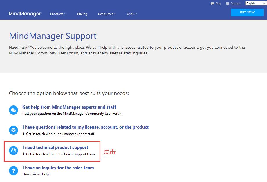Open the Pricing page
This screenshot has height=182, width=267.
coord(82,14)
